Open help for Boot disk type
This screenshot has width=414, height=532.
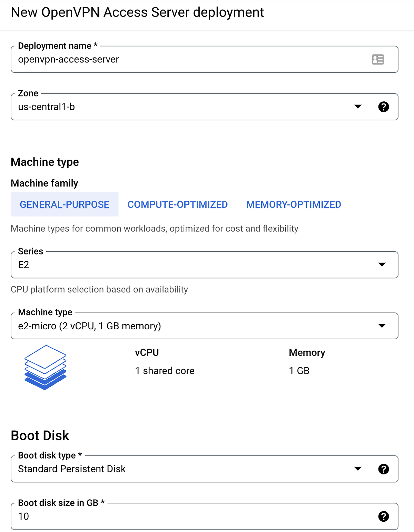383,469
